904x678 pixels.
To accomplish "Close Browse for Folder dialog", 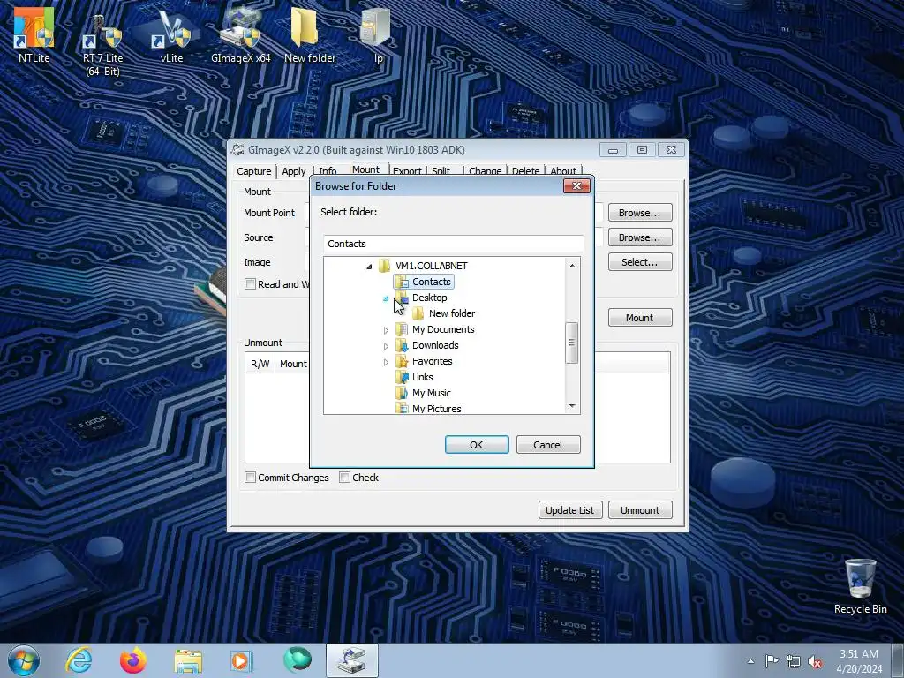I will pos(576,185).
